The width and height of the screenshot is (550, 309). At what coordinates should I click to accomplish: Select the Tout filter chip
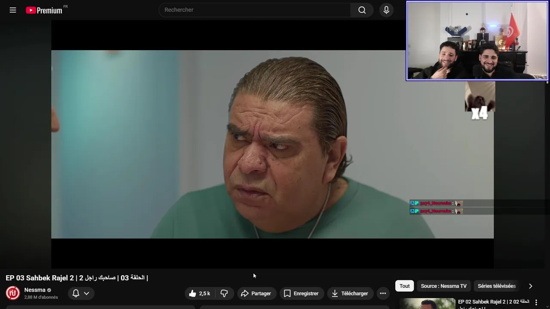(x=404, y=286)
